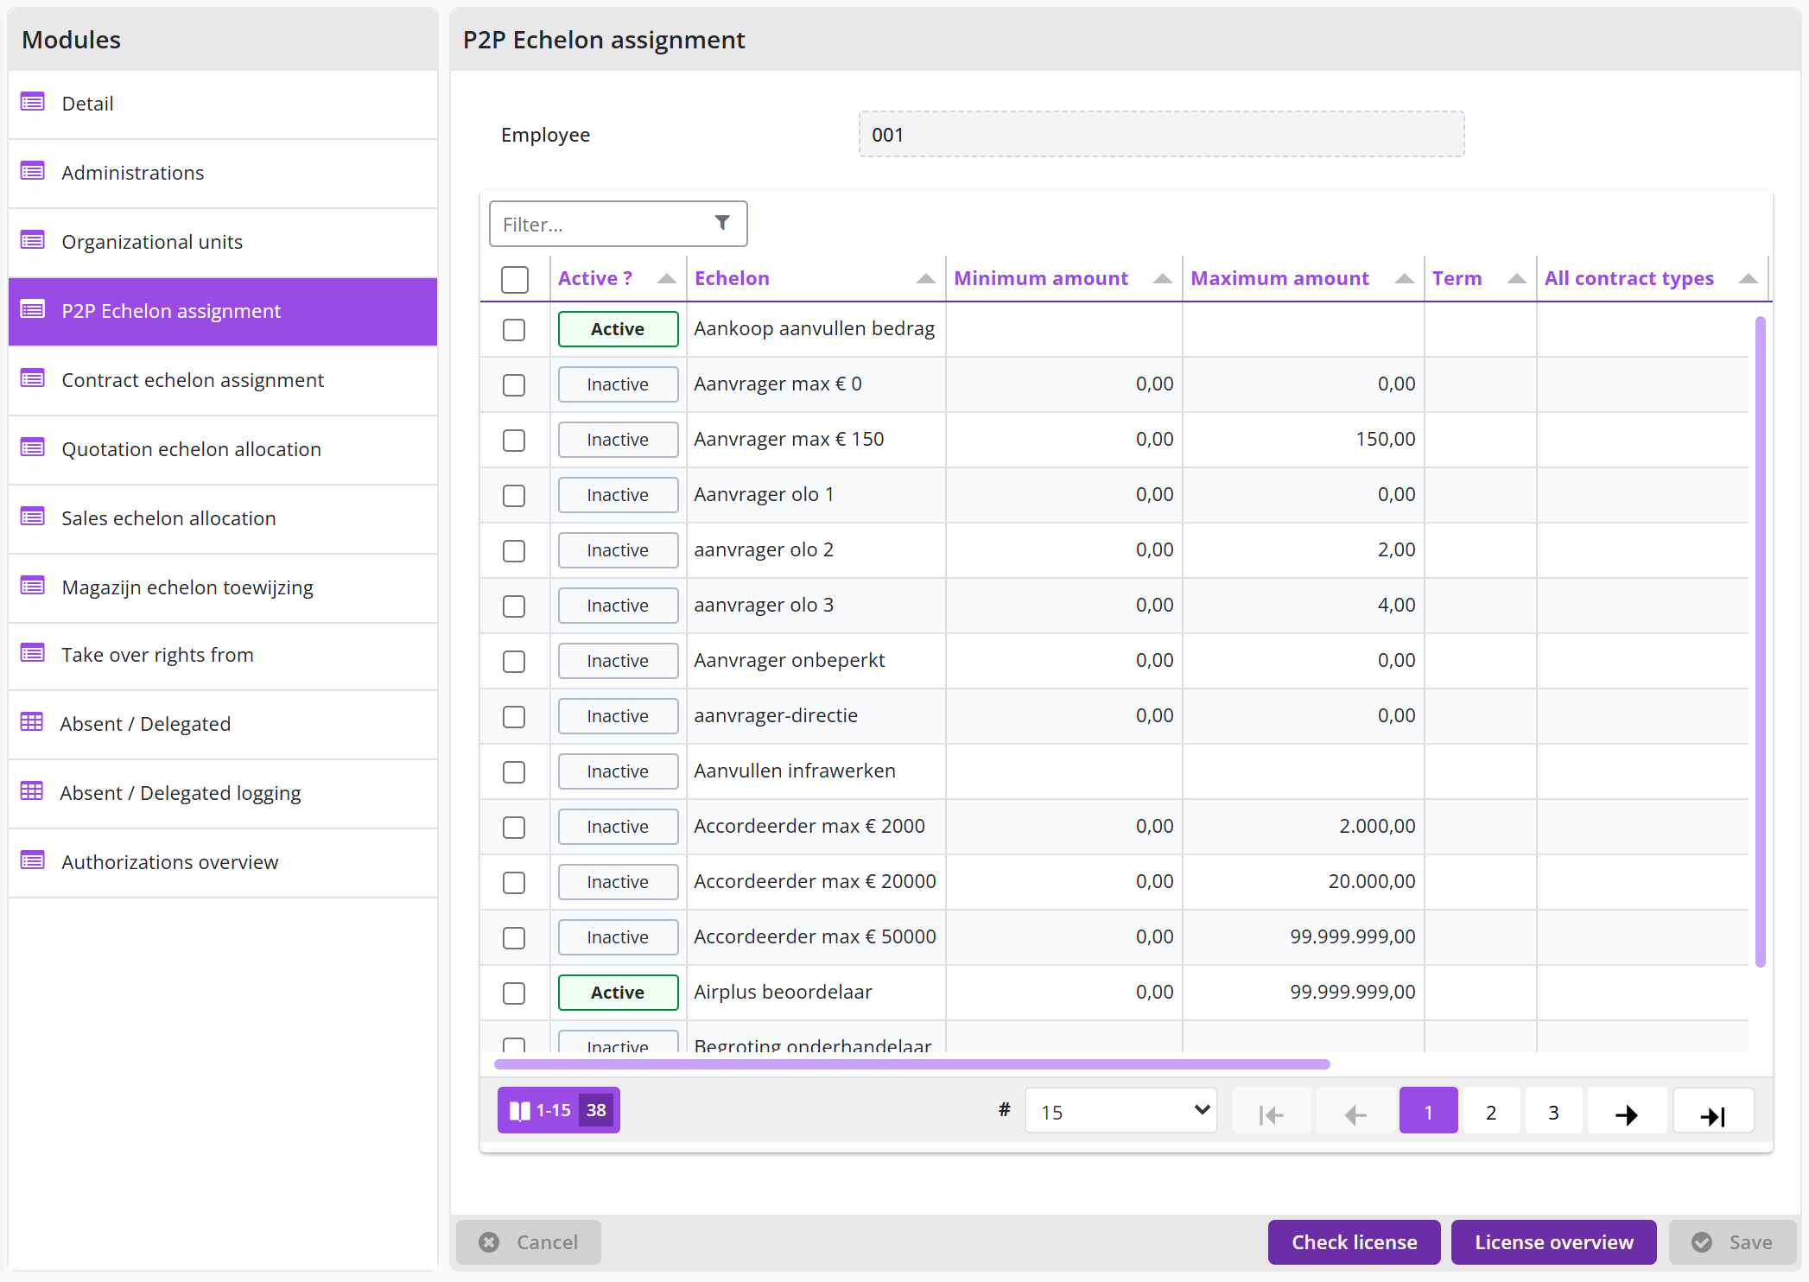This screenshot has width=1809, height=1282.
Task: Click the first page arrow
Action: tap(1271, 1113)
